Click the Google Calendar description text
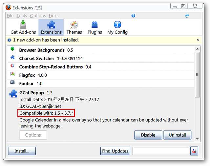Image resolution: width=210 pixels, height=166 pixels. pyautogui.click(x=104, y=123)
